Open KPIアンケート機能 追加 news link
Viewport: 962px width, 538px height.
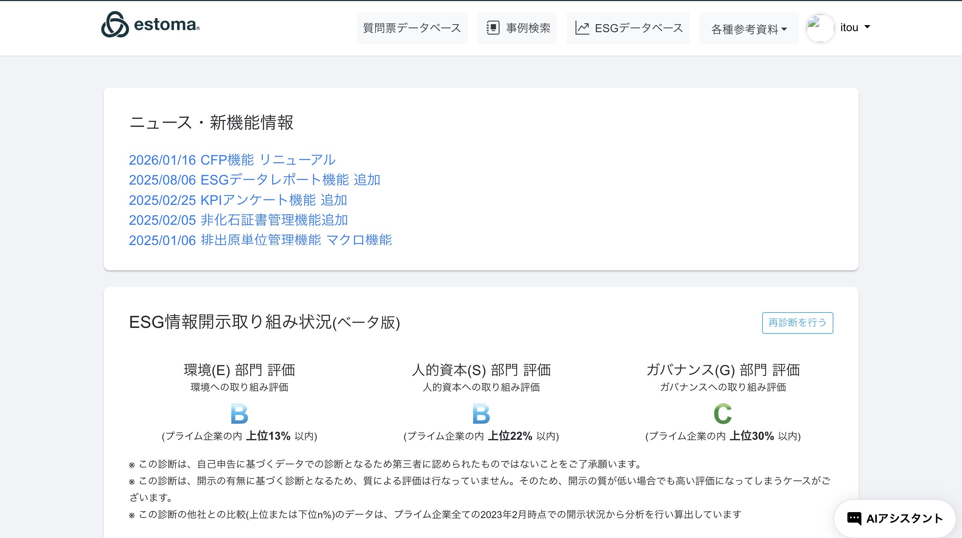238,200
